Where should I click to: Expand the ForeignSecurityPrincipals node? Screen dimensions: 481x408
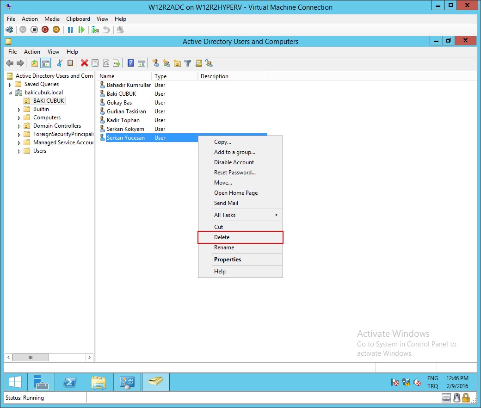point(19,134)
